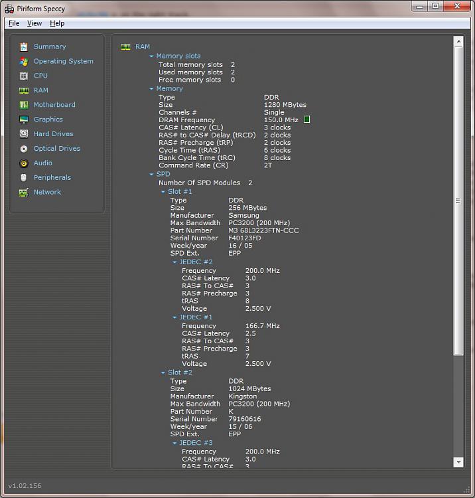The width and height of the screenshot is (475, 498).
Task: Select the '15 / 06' week/year value
Action: click(241, 427)
